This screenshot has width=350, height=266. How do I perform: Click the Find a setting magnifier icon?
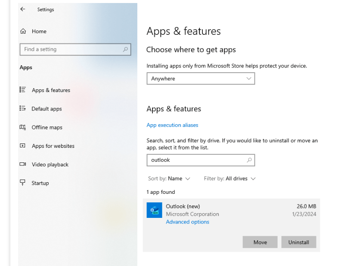[125, 49]
